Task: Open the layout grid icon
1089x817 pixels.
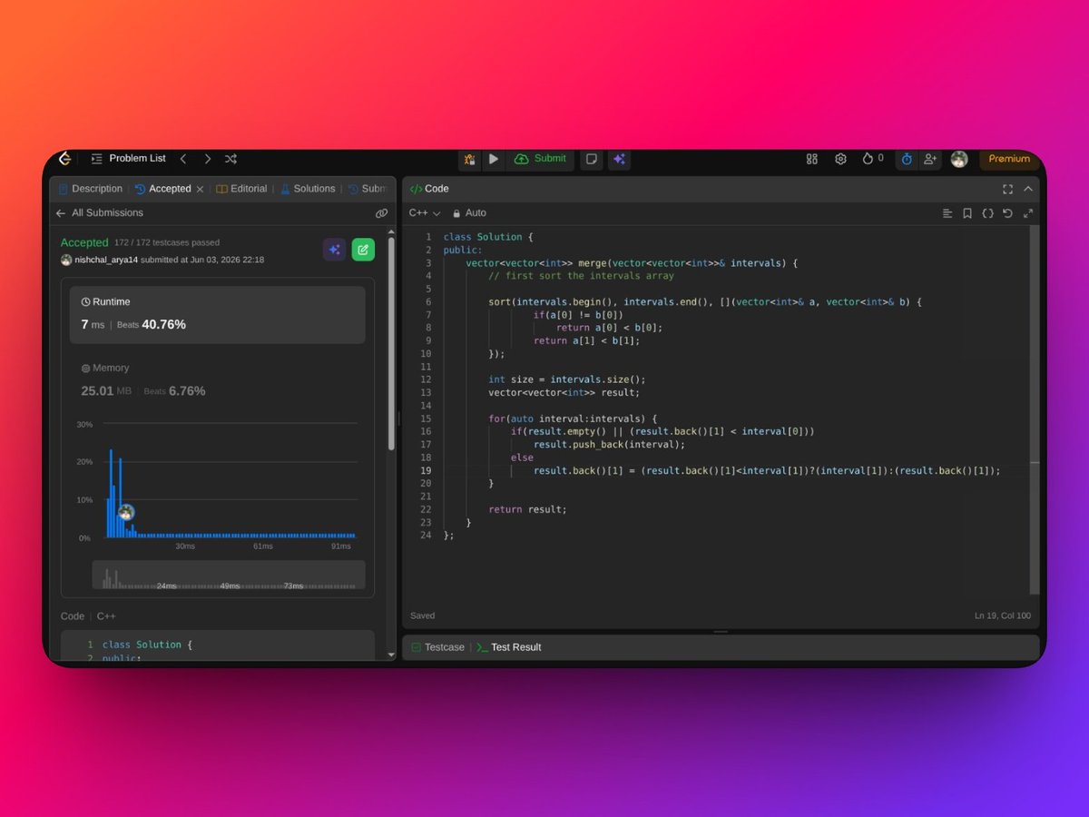Action: [812, 159]
